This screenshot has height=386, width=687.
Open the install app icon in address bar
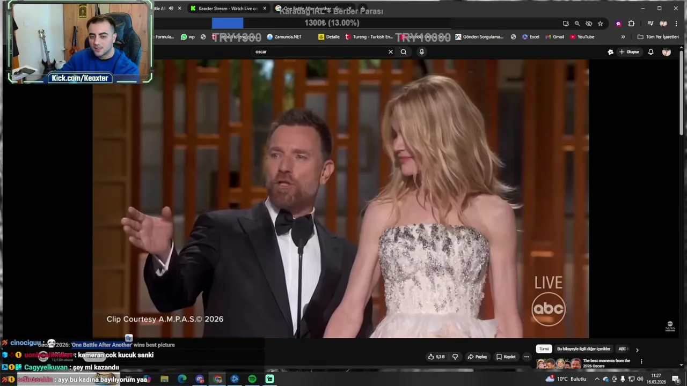[566, 24]
